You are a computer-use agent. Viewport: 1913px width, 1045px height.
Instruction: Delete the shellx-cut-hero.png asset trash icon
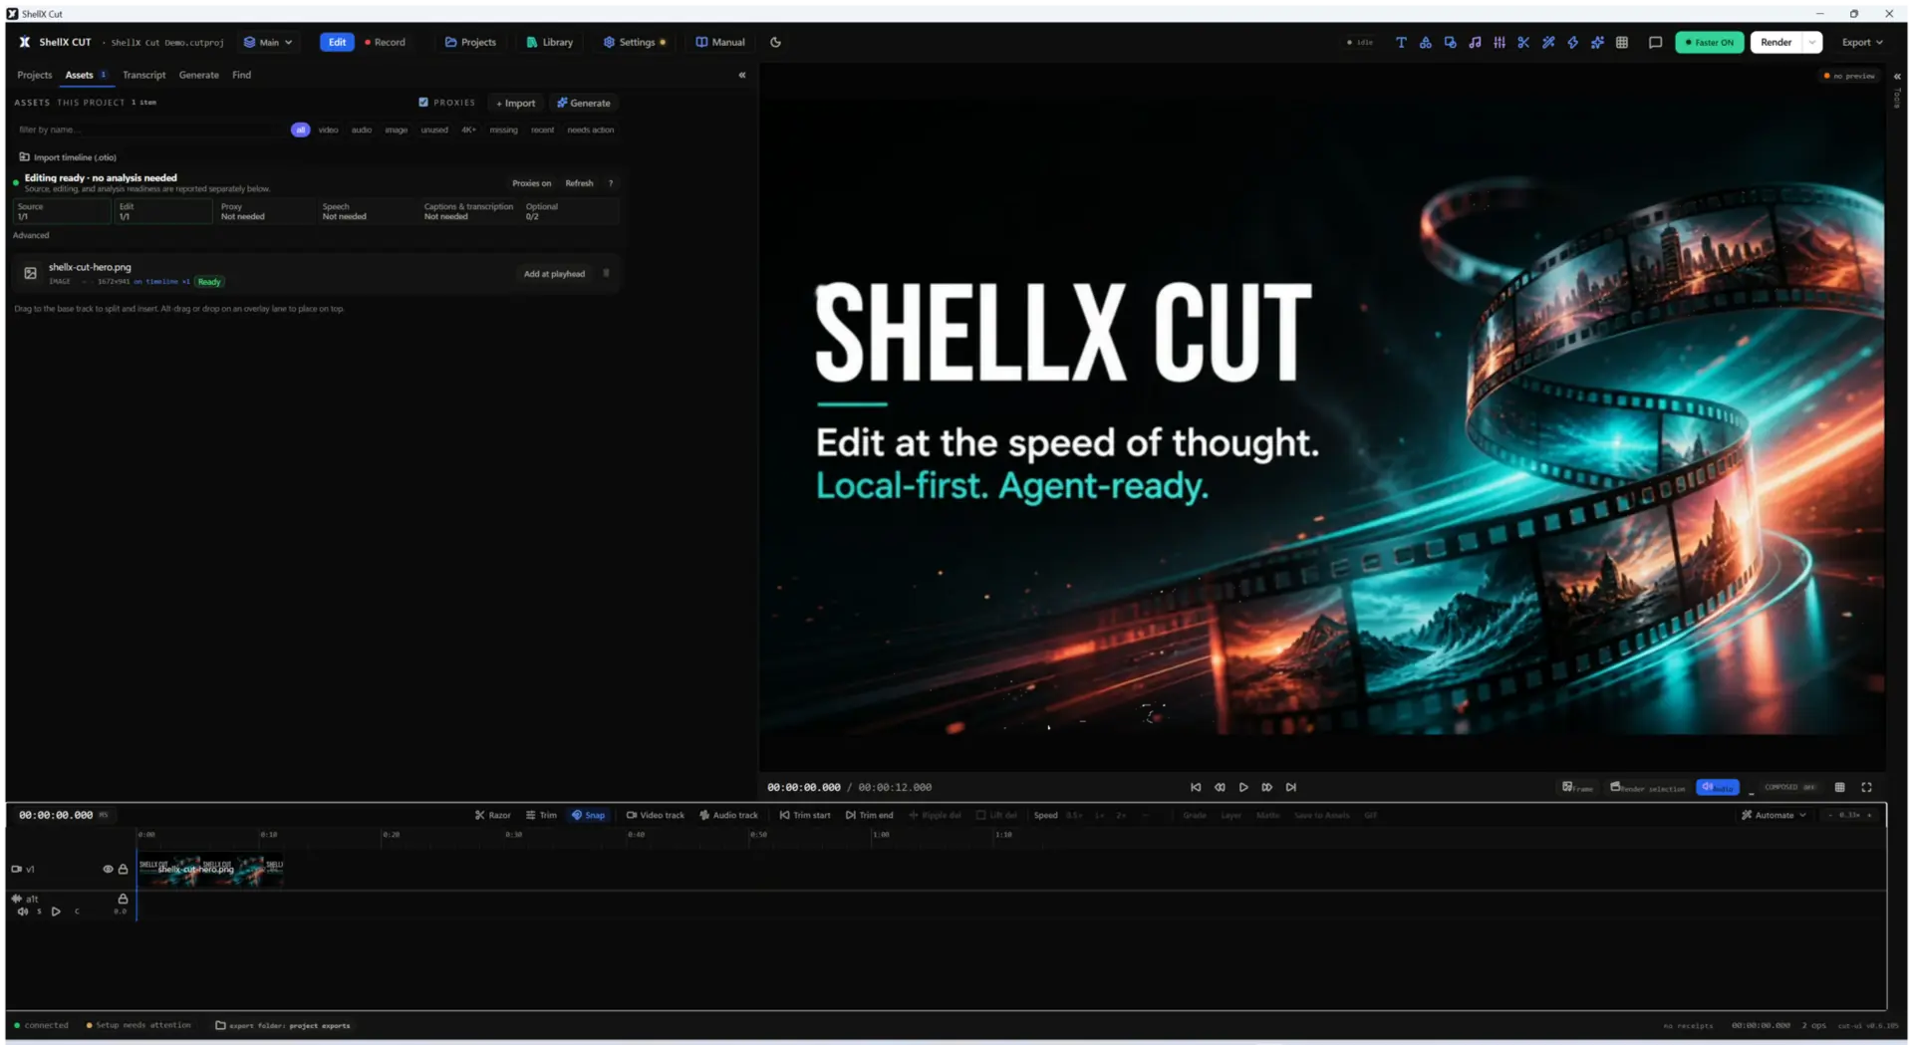(606, 273)
